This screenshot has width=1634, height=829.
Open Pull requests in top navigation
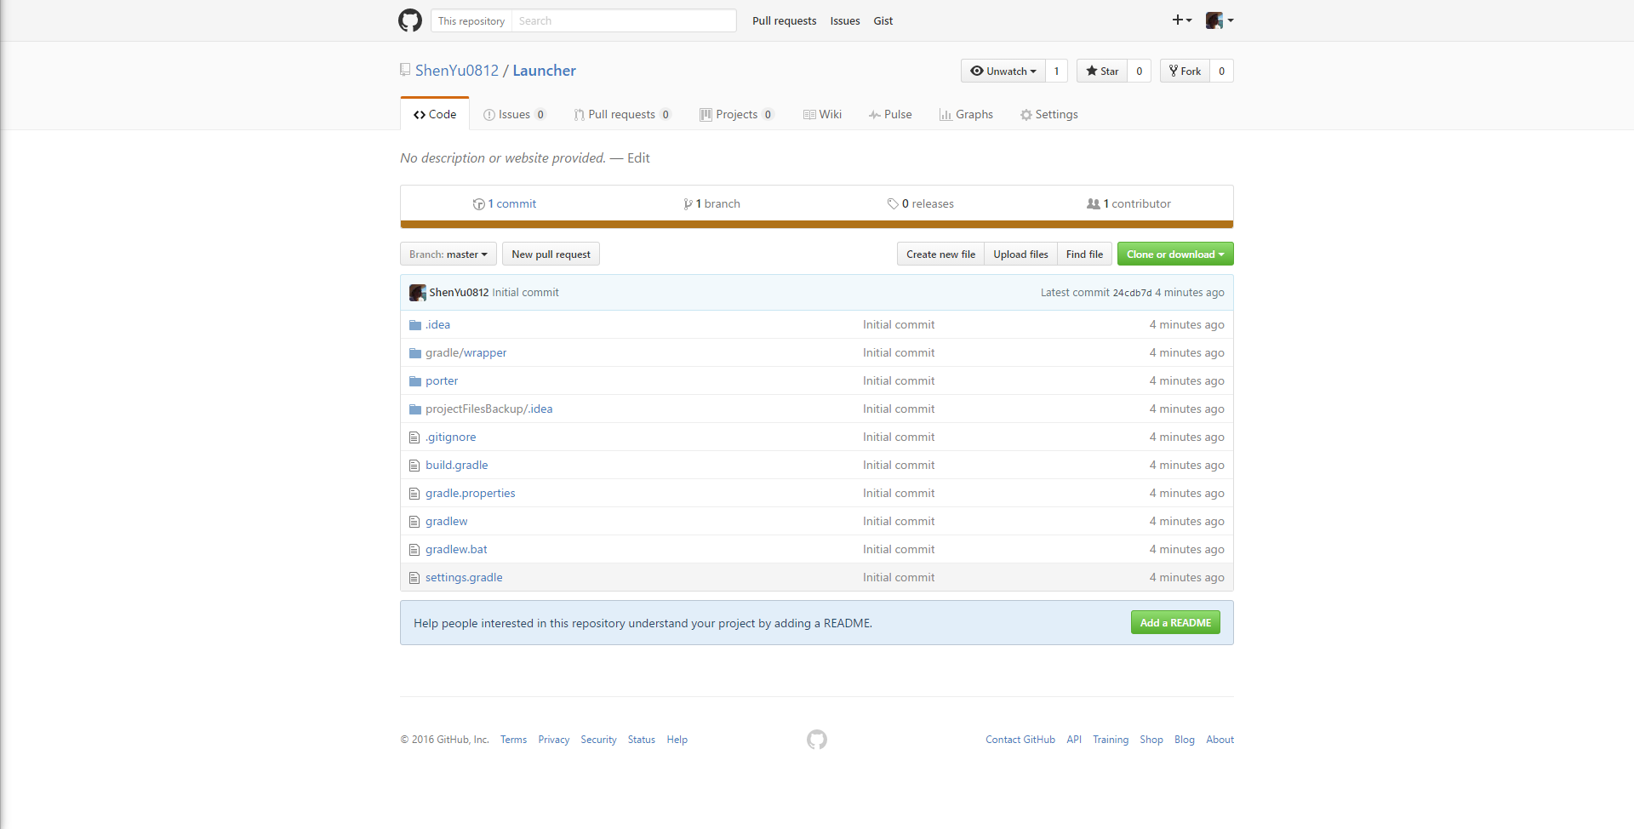784,20
